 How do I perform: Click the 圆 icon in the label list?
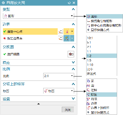(88, 86)
